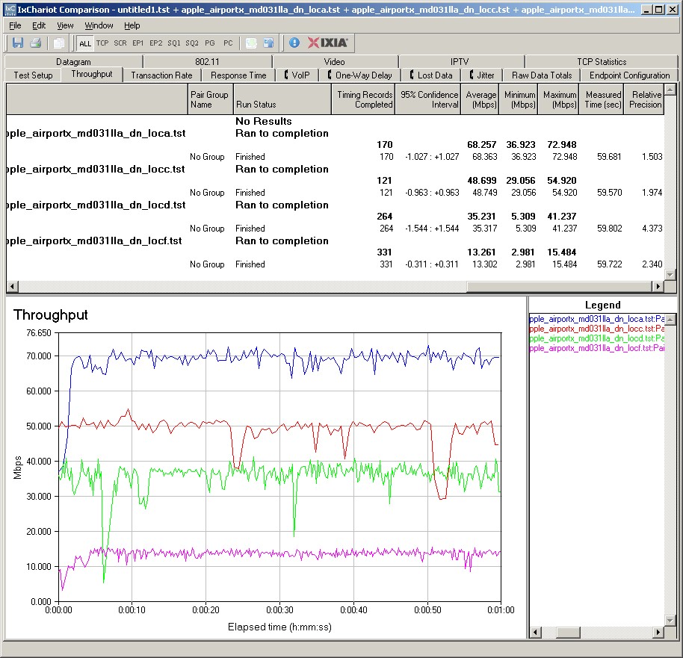Click the legend horizontal scrollbar thumb
This screenshot has width=683, height=658.
point(568,633)
